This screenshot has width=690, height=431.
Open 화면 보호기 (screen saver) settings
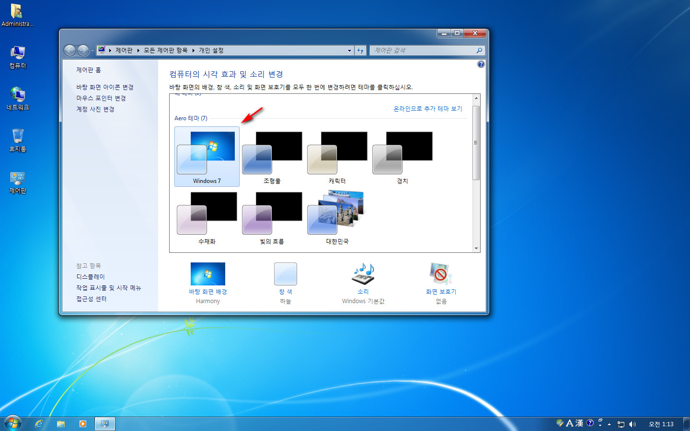tap(441, 283)
